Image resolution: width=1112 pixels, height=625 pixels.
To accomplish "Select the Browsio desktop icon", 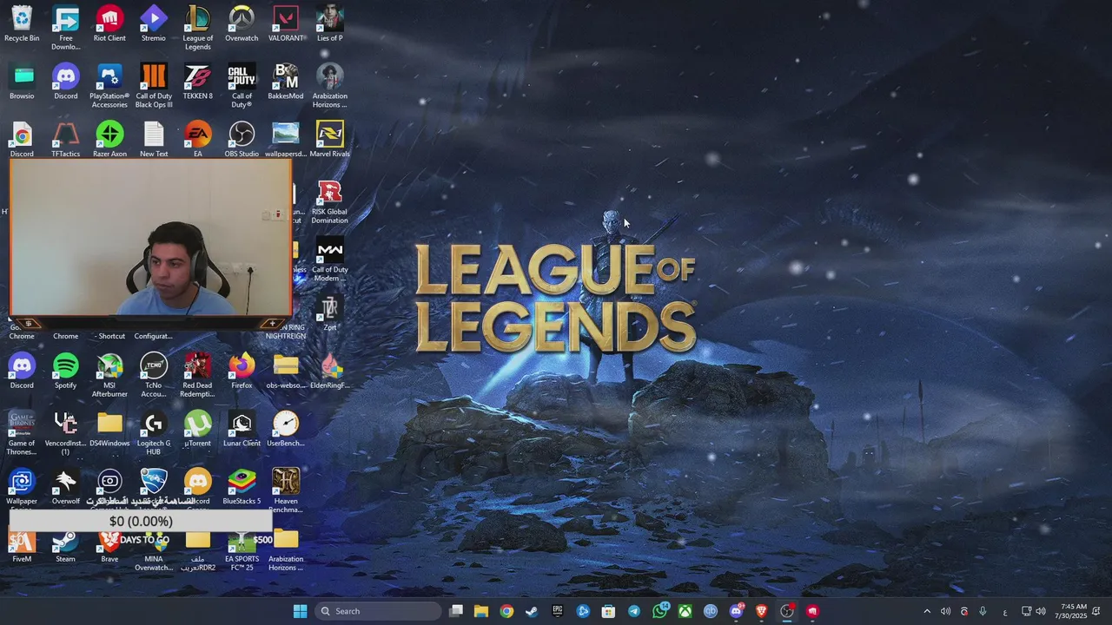I will tap(22, 82).
